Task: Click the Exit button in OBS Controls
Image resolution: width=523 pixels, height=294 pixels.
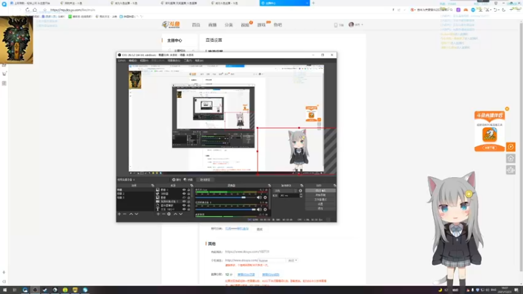Action: click(x=320, y=208)
